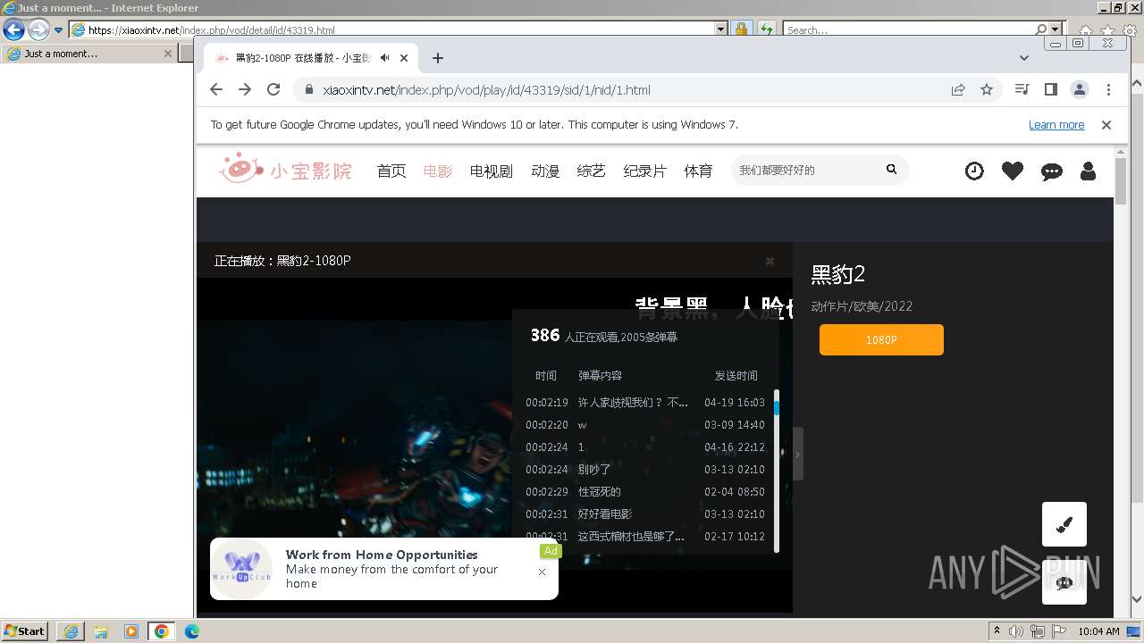Click the chat floating button
This screenshot has width=1144, height=643.
1064,583
